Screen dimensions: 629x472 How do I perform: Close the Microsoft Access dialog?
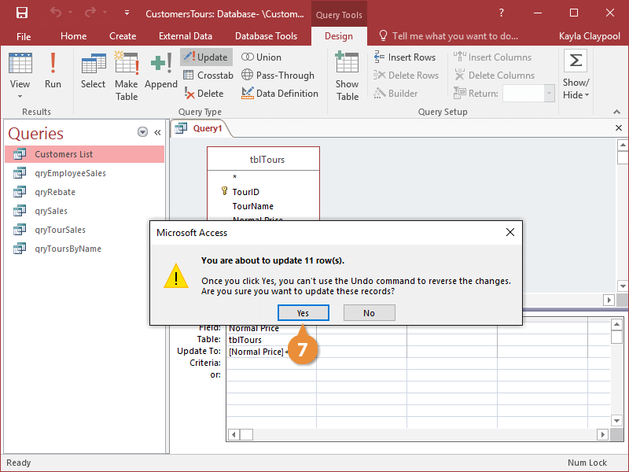pyautogui.click(x=509, y=232)
